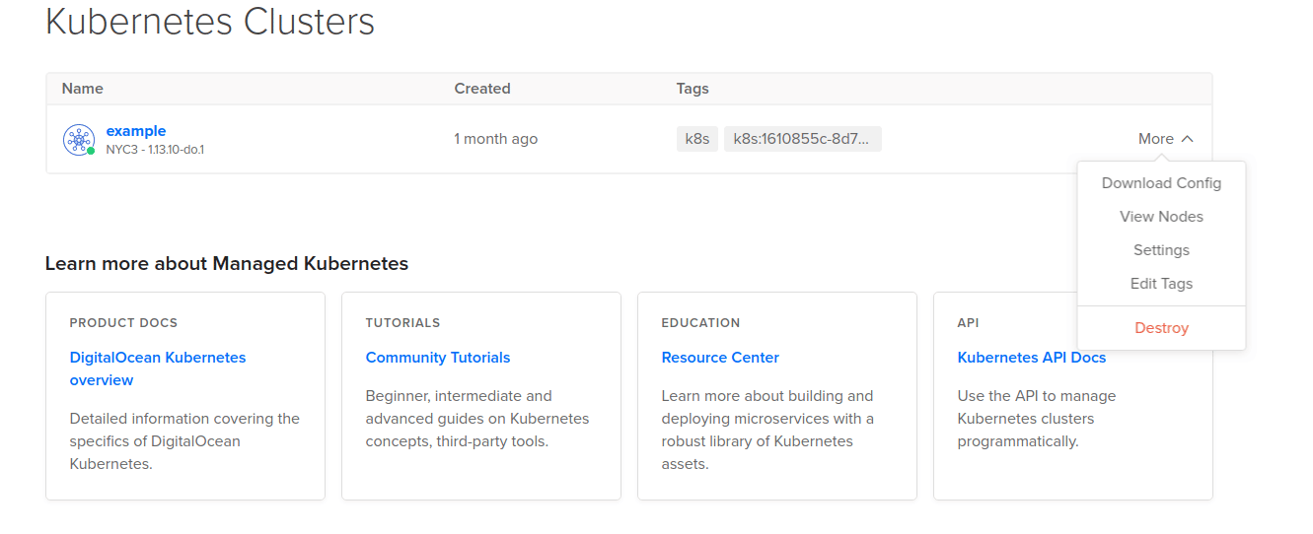Click the Tags column header

point(693,89)
